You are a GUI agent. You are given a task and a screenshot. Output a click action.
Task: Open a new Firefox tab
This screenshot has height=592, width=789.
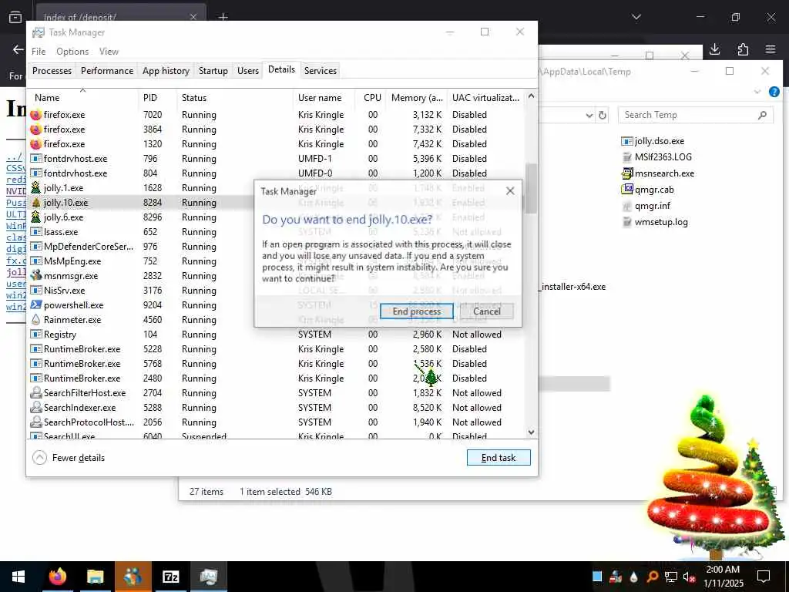click(x=223, y=17)
